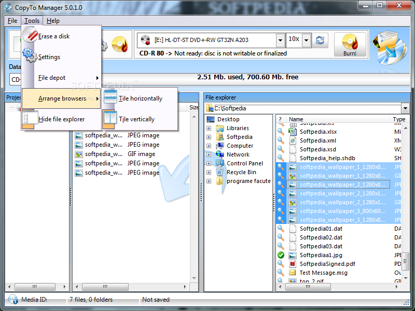The image size is (415, 311).
Task: Open the File menu
Action: tap(12, 21)
